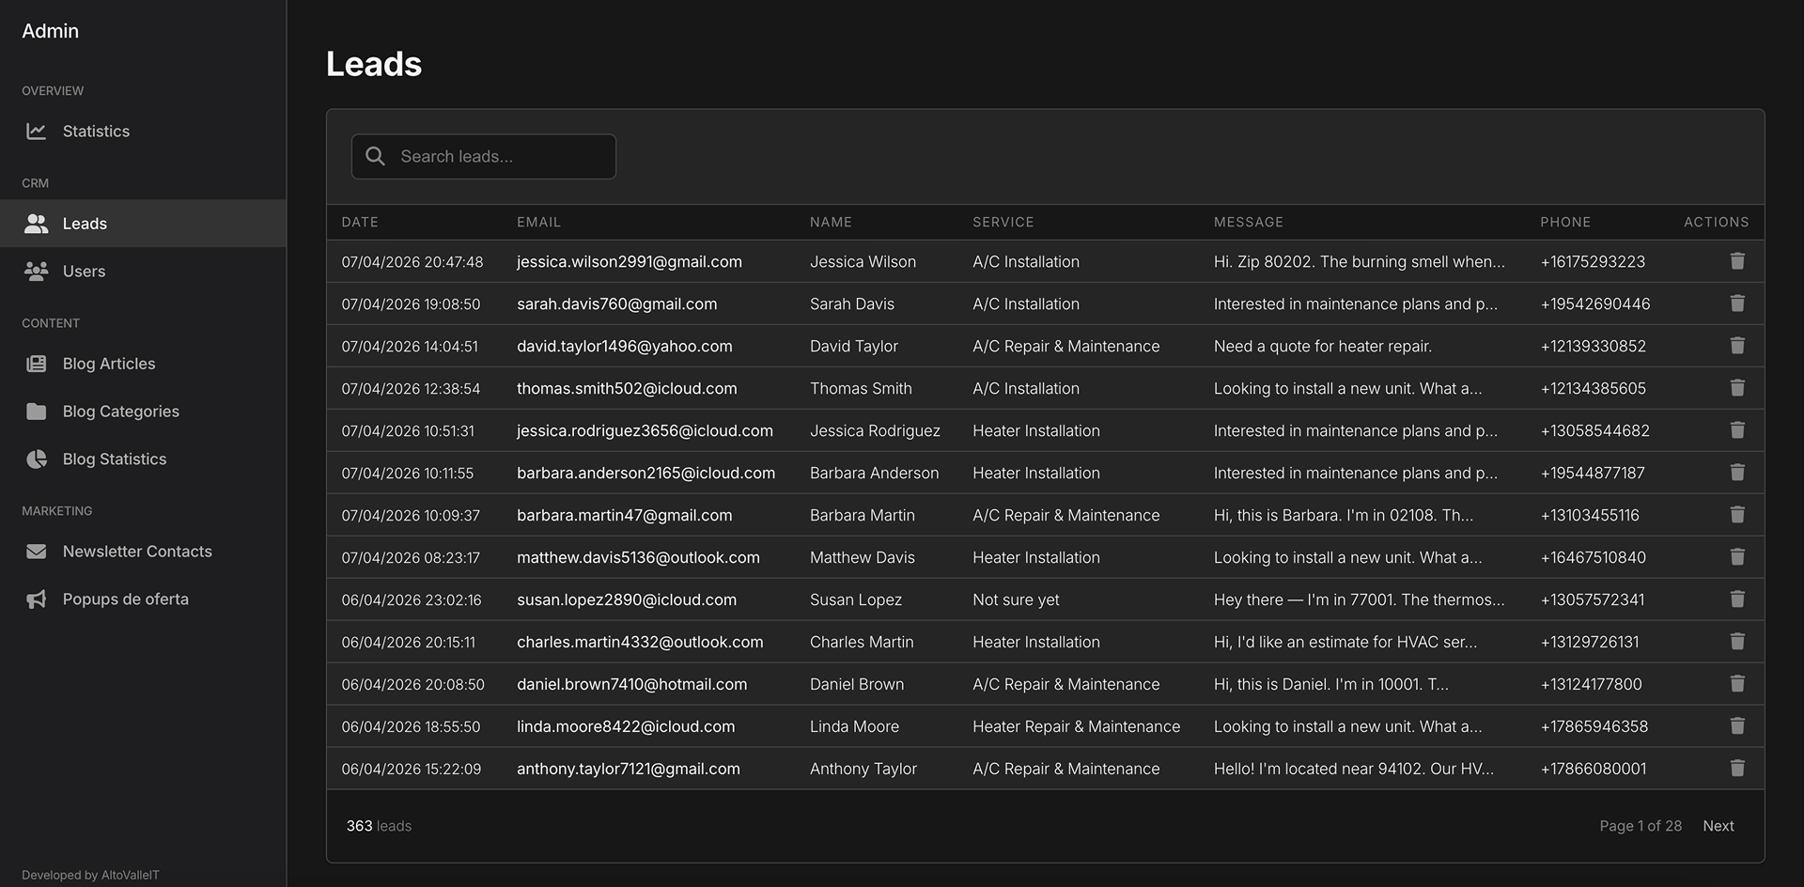This screenshot has height=887, width=1804.
Task: Click the DATE column header
Action: coord(360,222)
